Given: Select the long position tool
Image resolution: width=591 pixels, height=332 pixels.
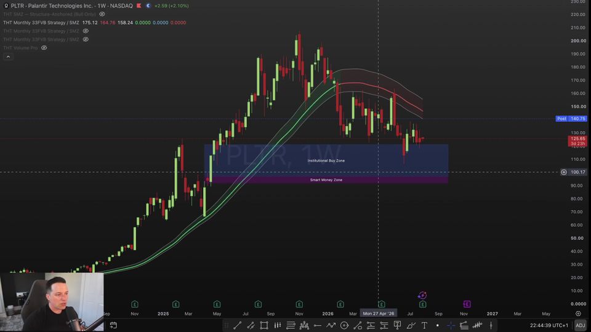Looking at the screenshot, I should (371, 325).
